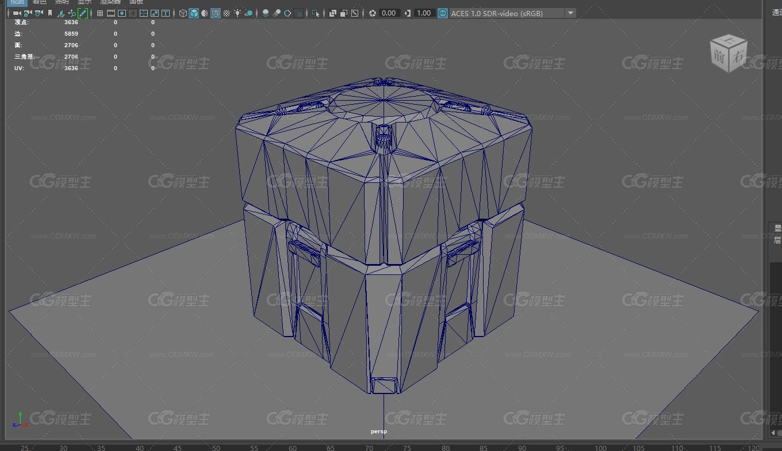
Task: Click the Image Plane icon
Action: coord(61,13)
